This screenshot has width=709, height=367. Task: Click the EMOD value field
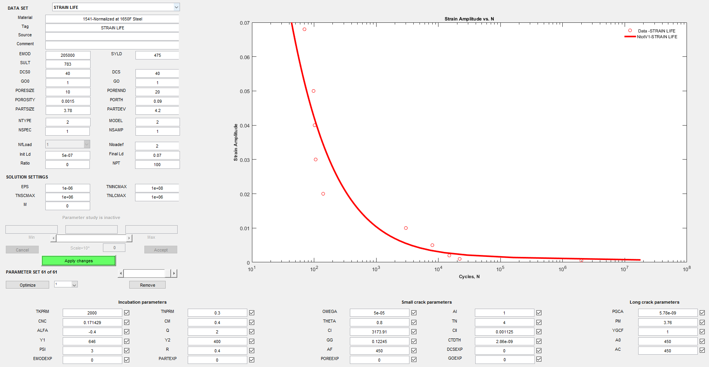(x=68, y=55)
